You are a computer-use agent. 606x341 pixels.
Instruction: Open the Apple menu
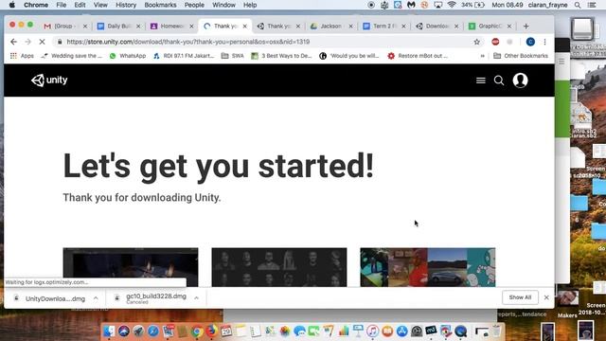tap(12, 5)
